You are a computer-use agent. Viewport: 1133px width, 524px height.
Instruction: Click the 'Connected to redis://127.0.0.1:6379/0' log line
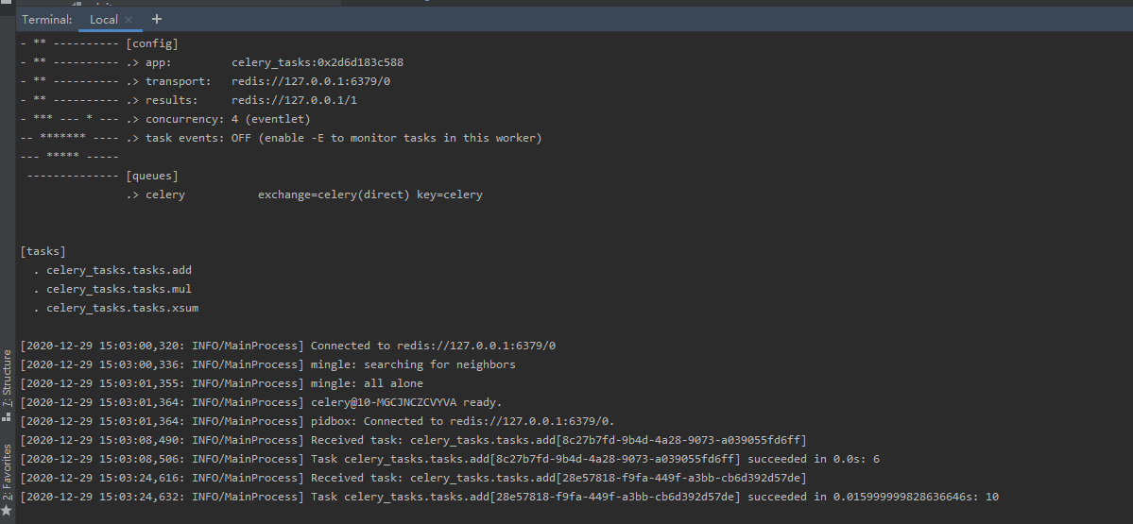288,346
